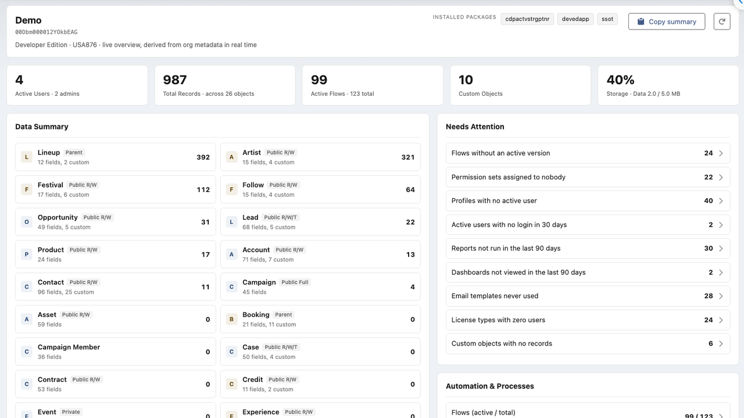
Task: Click the Lineup object letter icon
Action: [x=26, y=157]
